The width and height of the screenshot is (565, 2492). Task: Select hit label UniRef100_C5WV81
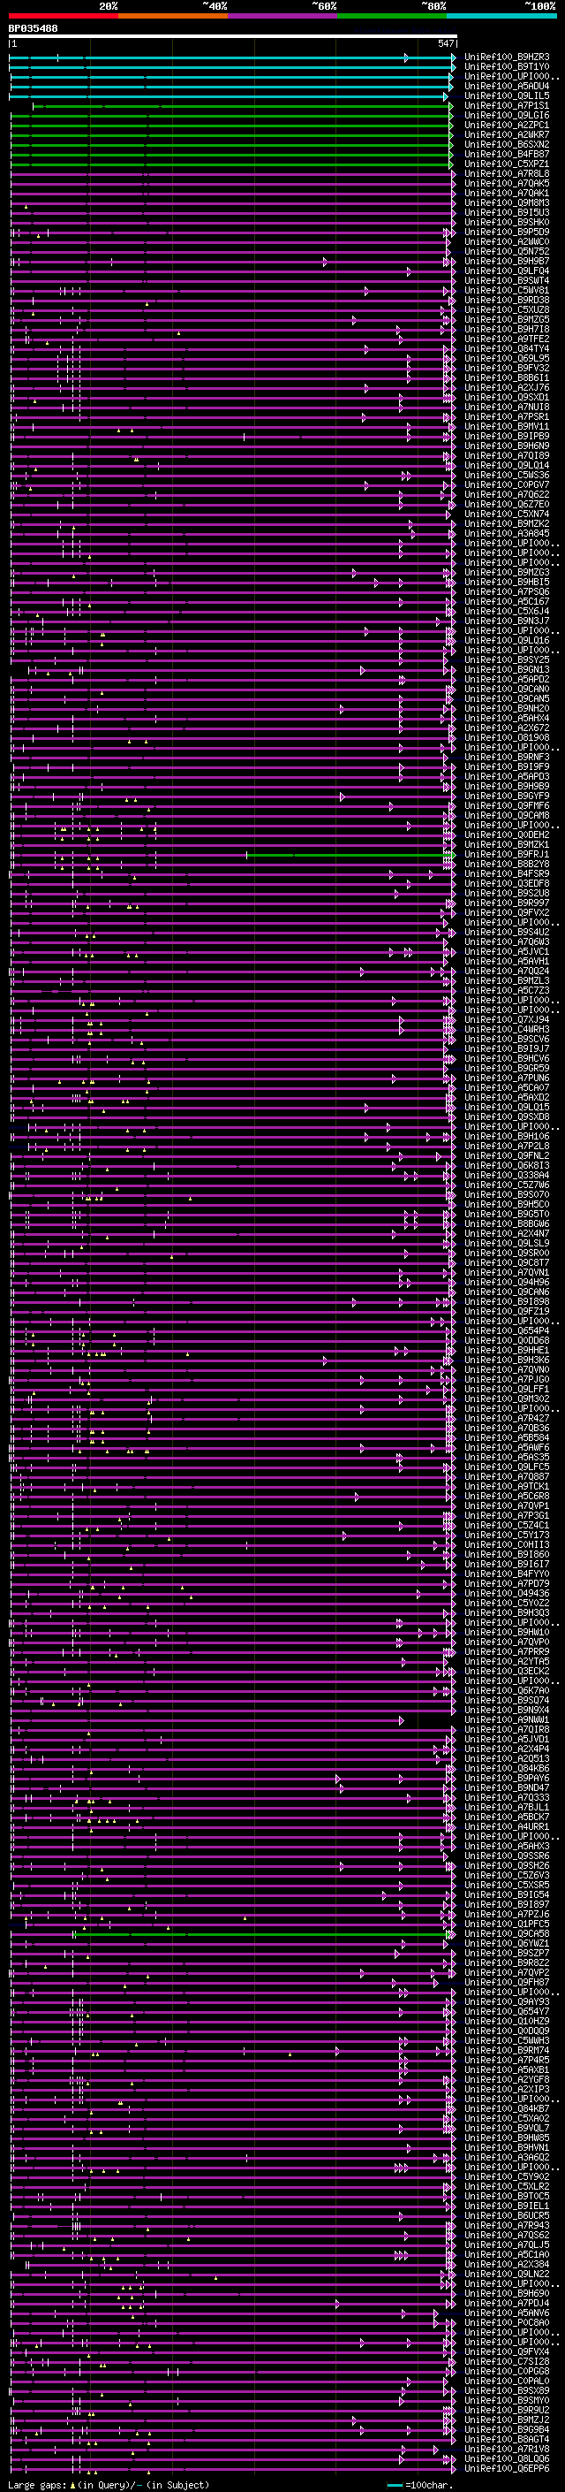(507, 290)
